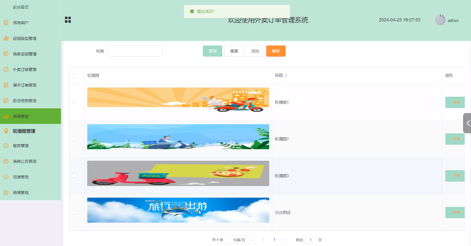Open 后台首页 in the sidebar
Image resolution: width=471 pixels, height=246 pixels.
click(30, 7)
